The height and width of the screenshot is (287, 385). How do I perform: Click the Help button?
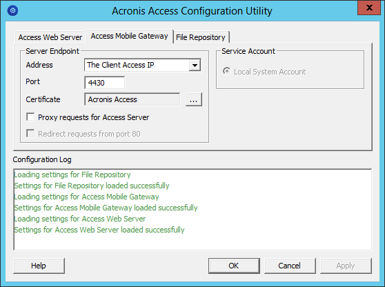click(39, 266)
